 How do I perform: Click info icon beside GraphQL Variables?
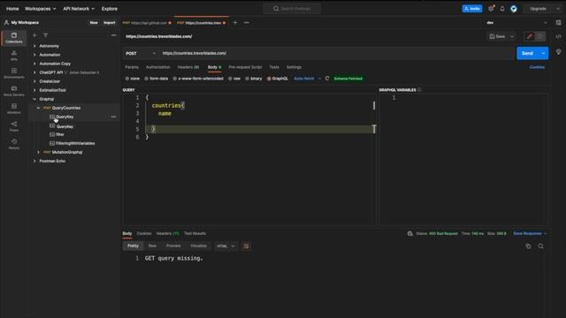[419, 90]
